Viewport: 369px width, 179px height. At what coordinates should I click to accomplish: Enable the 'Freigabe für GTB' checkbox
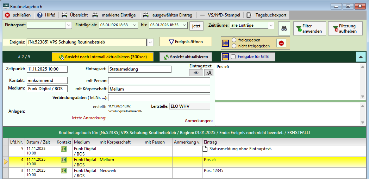(x=233, y=57)
